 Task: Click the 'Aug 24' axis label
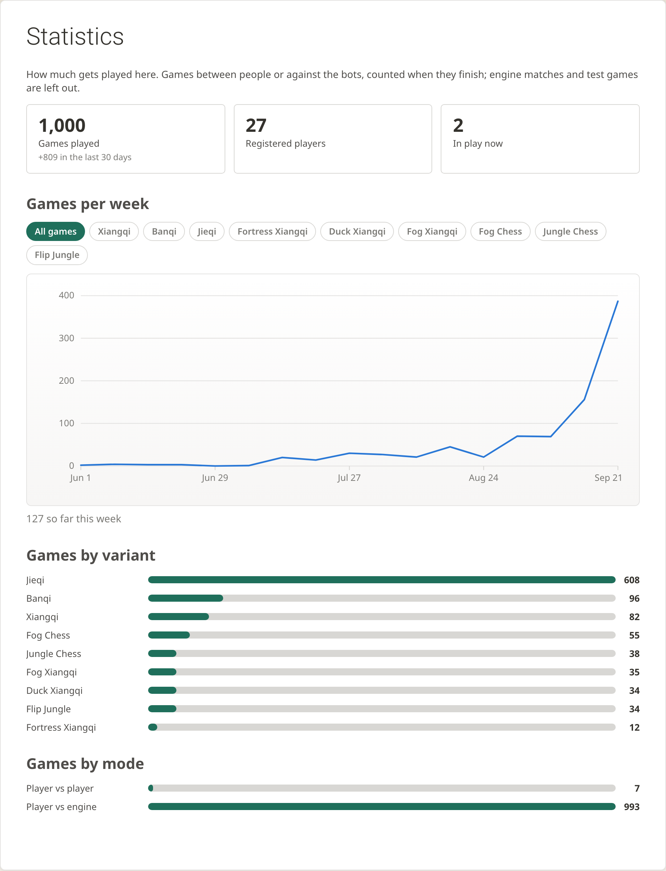click(x=483, y=478)
